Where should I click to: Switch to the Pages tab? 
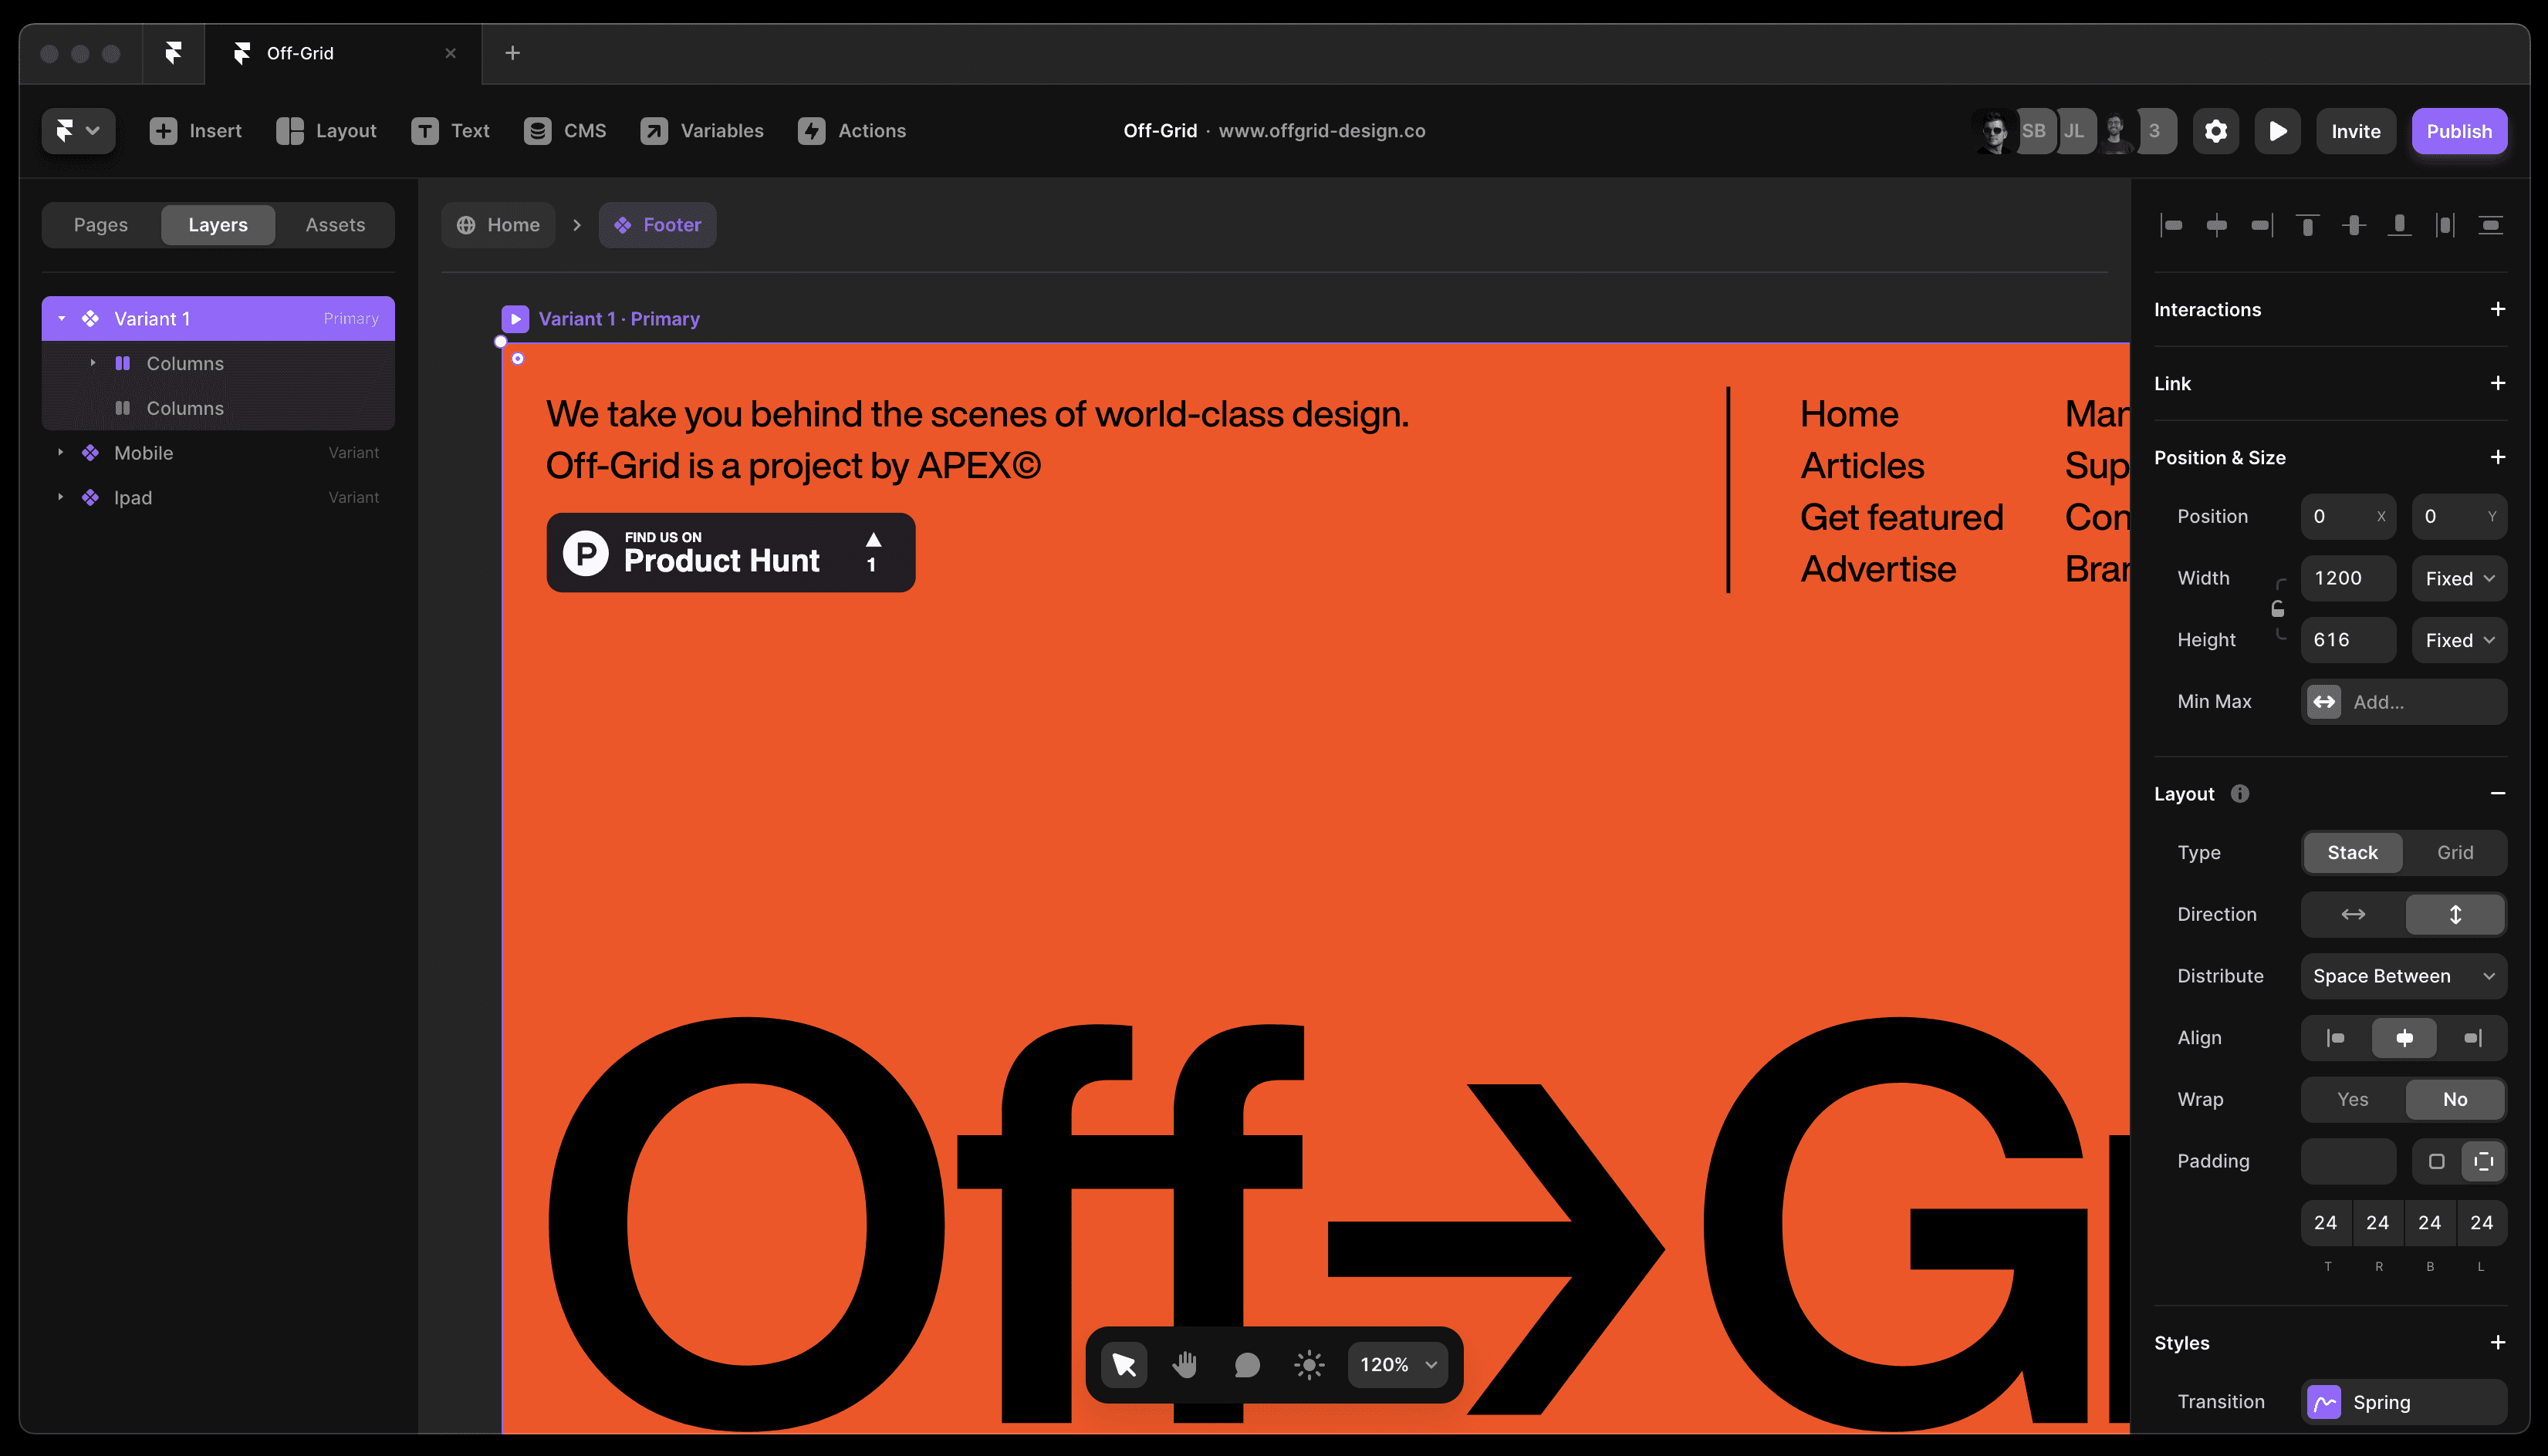(101, 225)
